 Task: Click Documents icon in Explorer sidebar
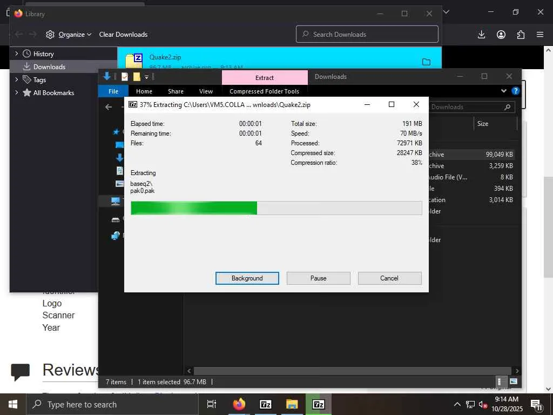(119, 171)
